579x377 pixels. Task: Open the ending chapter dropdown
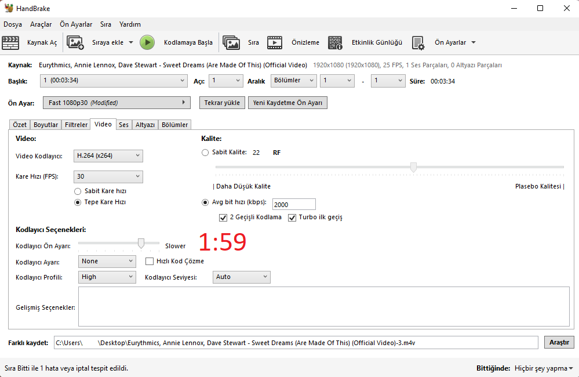tap(388, 81)
